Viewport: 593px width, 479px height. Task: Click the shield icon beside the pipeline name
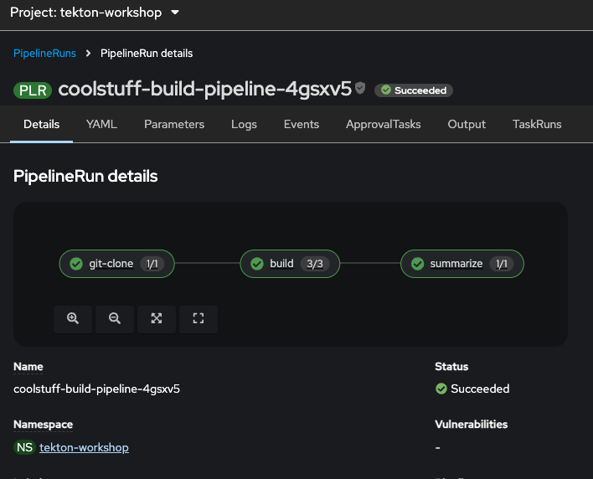point(360,88)
